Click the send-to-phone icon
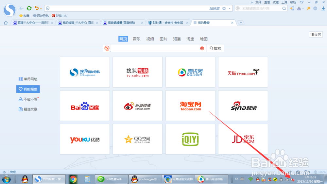This screenshot has width=327, height=184. (292, 8)
